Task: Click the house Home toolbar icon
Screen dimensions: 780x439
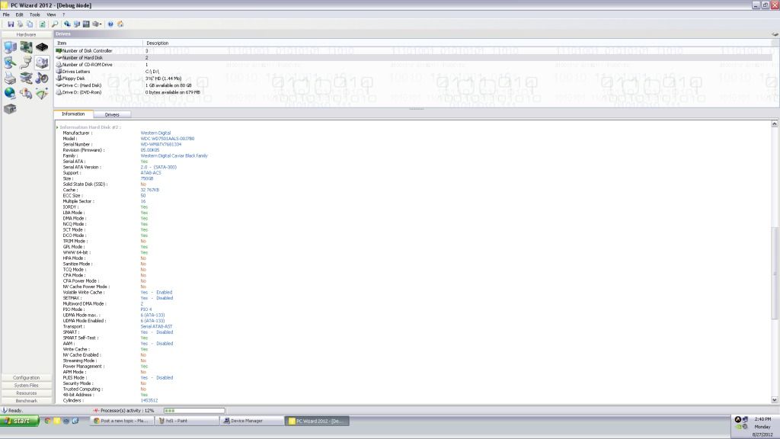Action: tap(120, 24)
